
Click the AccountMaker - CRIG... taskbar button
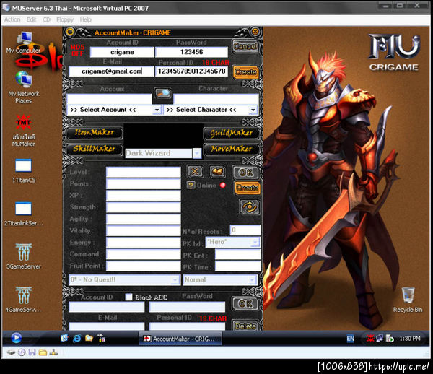[x=180, y=339]
